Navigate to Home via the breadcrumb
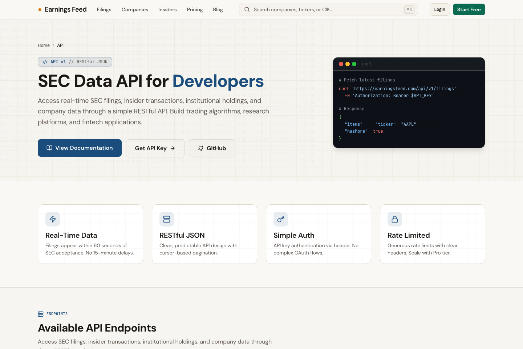Screen dimensions: 523x349 click(44, 45)
